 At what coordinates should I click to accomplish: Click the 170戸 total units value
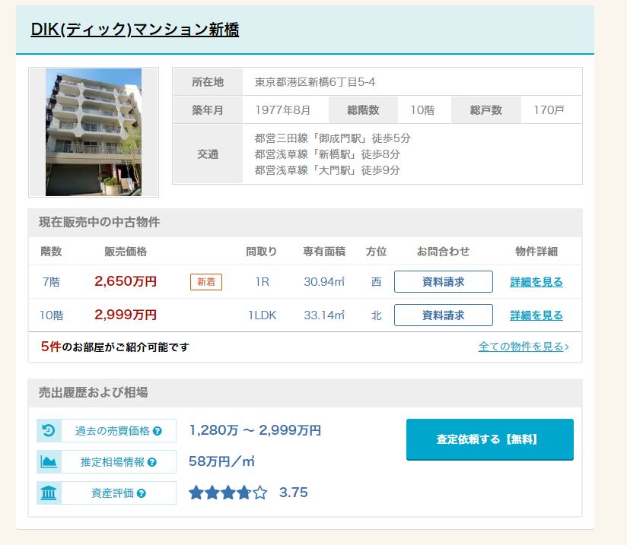(549, 110)
